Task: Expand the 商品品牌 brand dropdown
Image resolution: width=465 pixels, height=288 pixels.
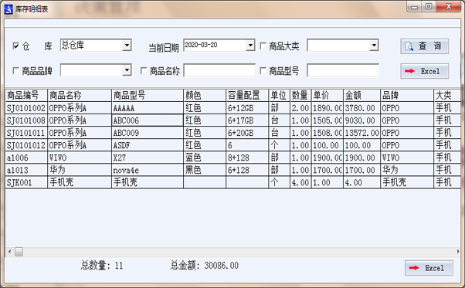Action: click(127, 70)
